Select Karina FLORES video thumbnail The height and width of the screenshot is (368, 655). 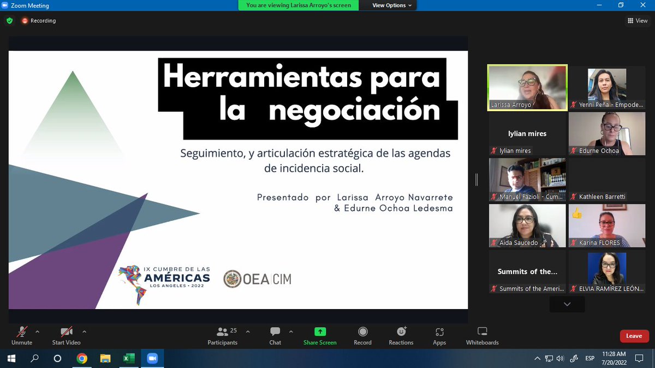pyautogui.click(x=607, y=226)
